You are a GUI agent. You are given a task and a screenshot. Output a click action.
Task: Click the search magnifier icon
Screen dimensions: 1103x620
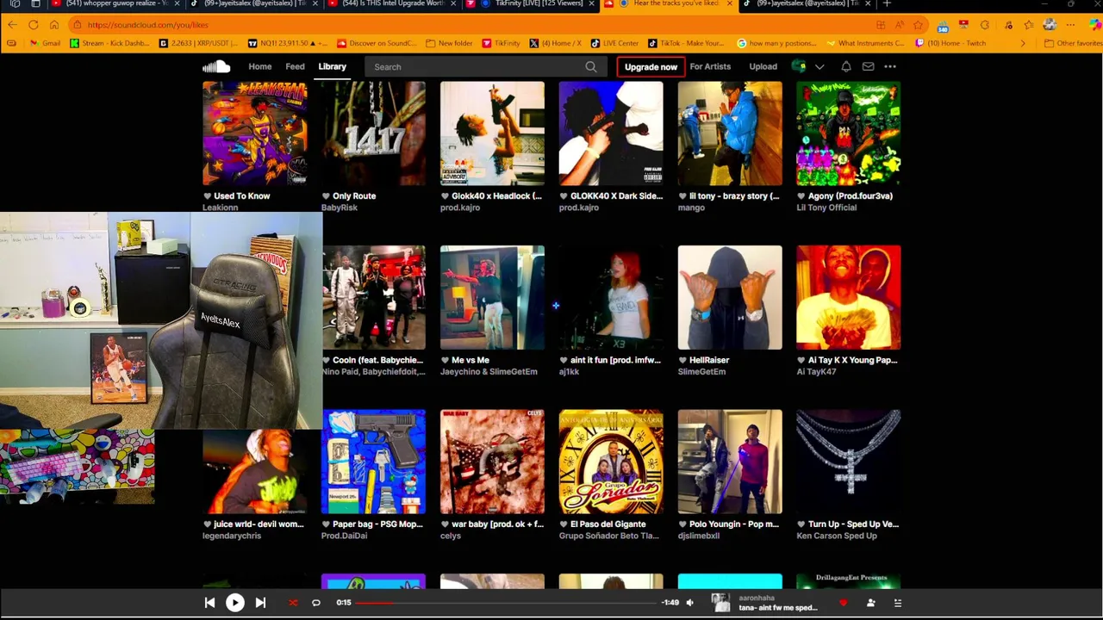(x=590, y=66)
